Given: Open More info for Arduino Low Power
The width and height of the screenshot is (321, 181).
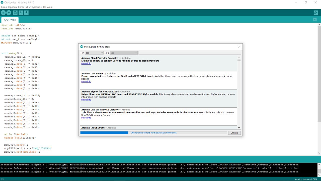Looking at the screenshot, I should point(86,81).
